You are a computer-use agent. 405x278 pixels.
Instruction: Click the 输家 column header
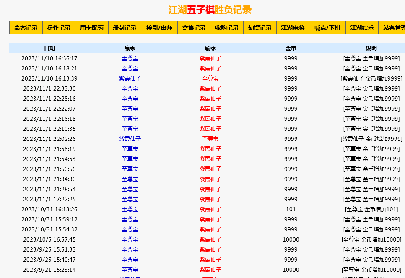210,48
